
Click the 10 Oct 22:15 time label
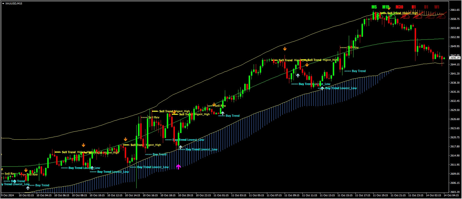(203, 196)
